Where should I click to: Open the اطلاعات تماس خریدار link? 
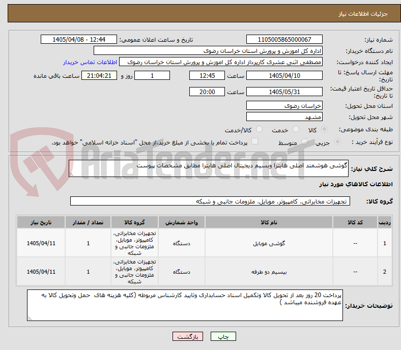coord(90,62)
